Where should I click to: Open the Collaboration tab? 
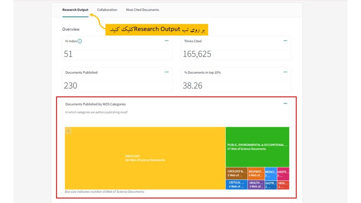[107, 10]
